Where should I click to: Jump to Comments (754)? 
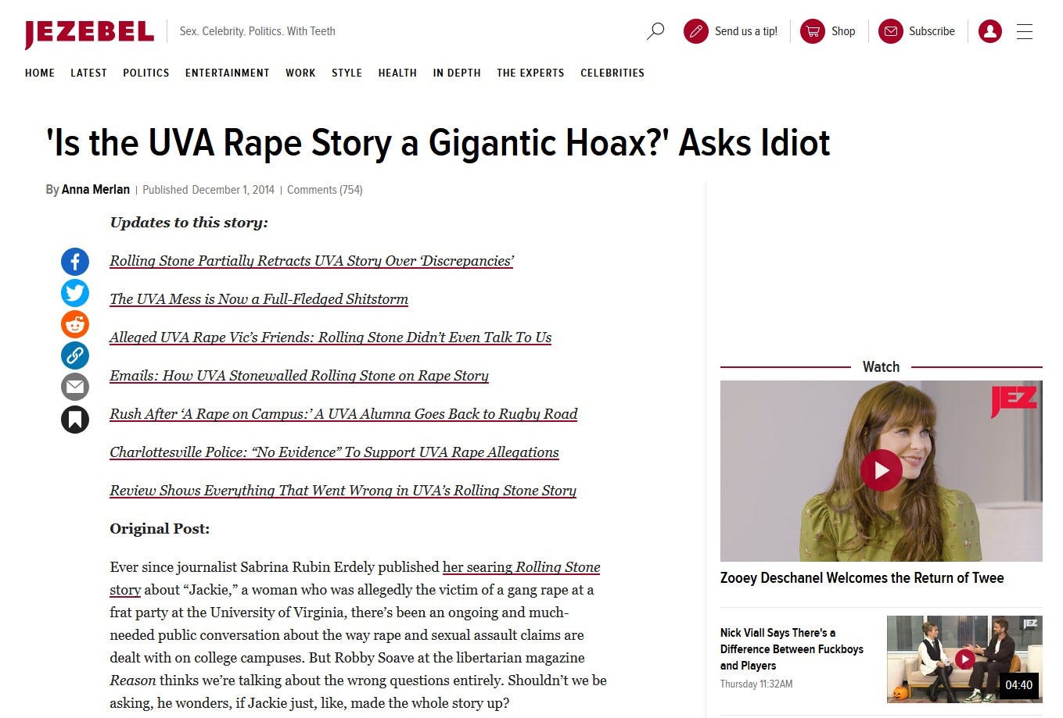point(325,190)
